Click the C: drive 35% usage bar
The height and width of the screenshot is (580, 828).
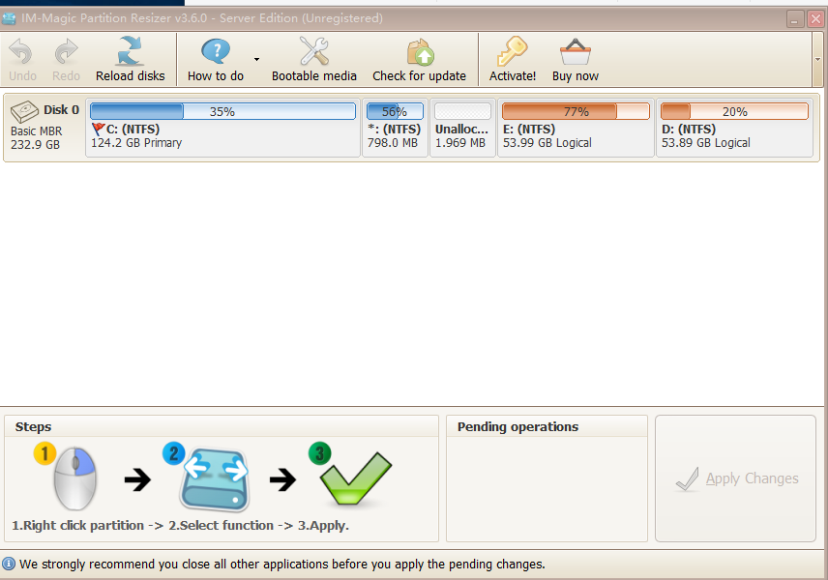tap(222, 111)
